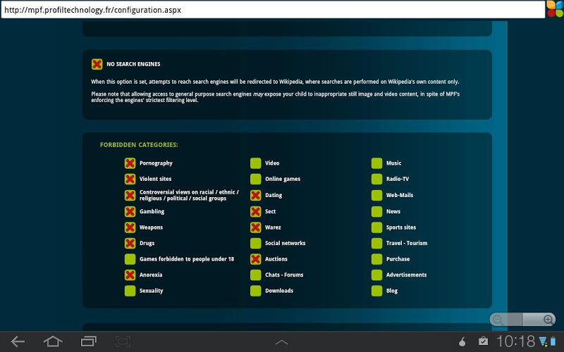Uncheck the Drugs category
The width and height of the screenshot is (564, 352).
pyautogui.click(x=130, y=243)
